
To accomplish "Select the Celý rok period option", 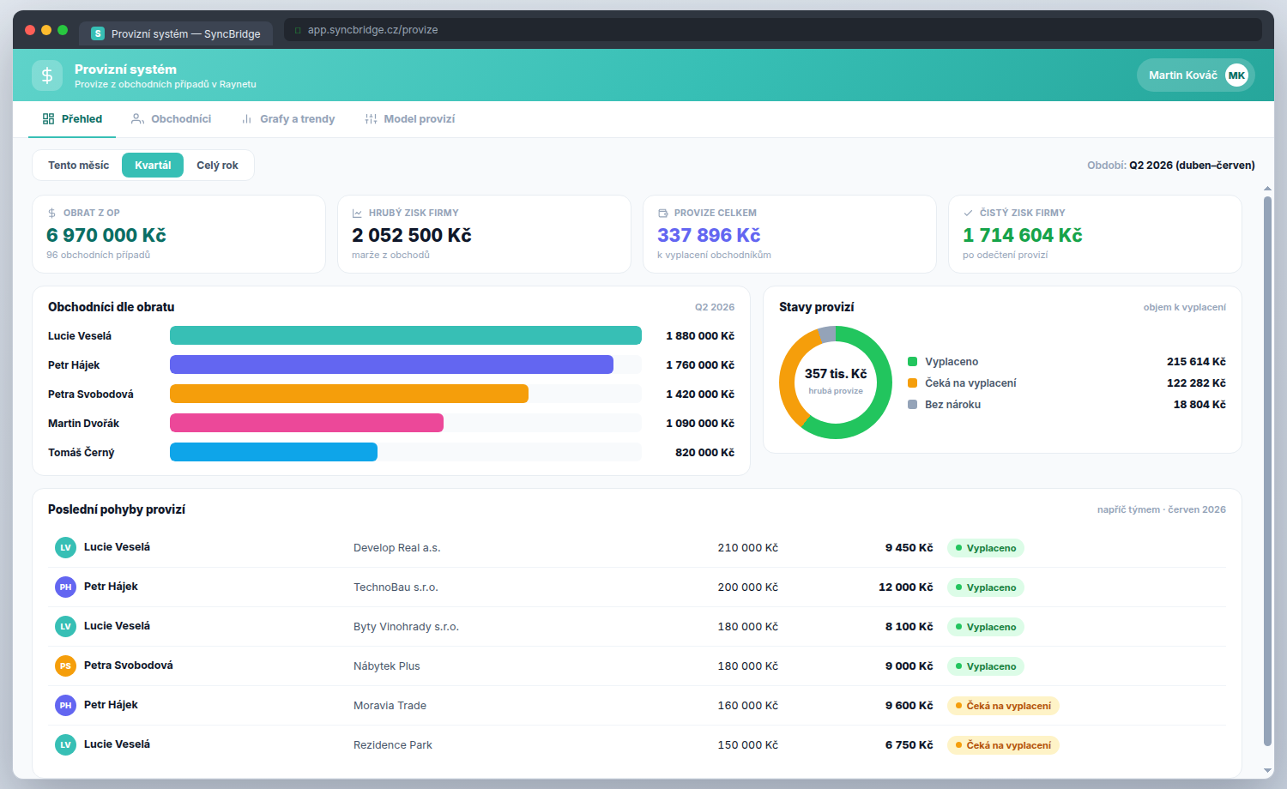I will (218, 166).
